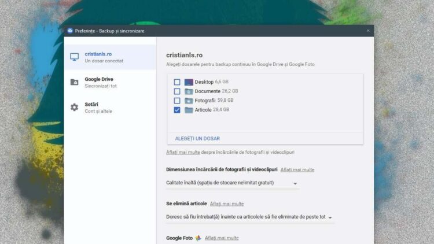Open Aflați mai multe about photo uploads
Viewport: 434px width, 244px height.
[x=183, y=152]
